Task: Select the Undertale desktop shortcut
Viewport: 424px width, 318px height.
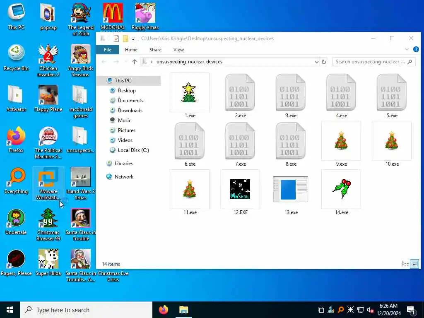Action: click(16, 222)
